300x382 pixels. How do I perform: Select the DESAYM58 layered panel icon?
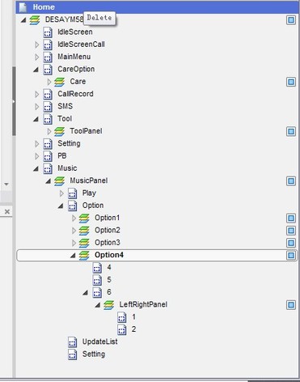[35, 19]
